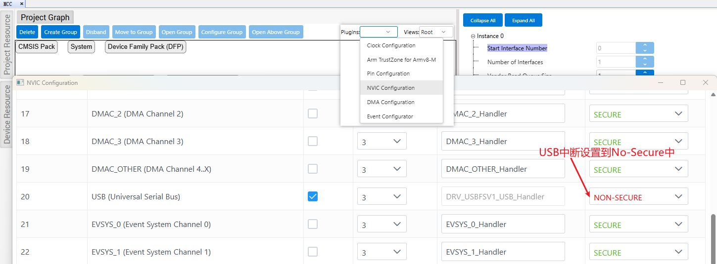Viewport: 717px width, 264px height.
Task: Uncheck the USB interrupt checkbox
Action: (313, 196)
